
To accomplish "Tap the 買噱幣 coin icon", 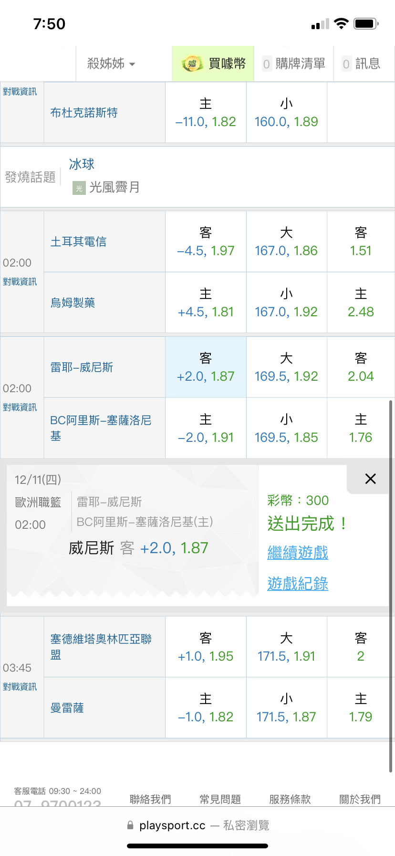I will (192, 64).
